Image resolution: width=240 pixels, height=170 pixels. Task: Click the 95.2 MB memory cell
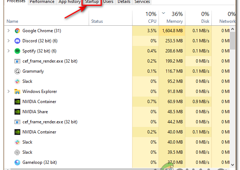point(172,81)
